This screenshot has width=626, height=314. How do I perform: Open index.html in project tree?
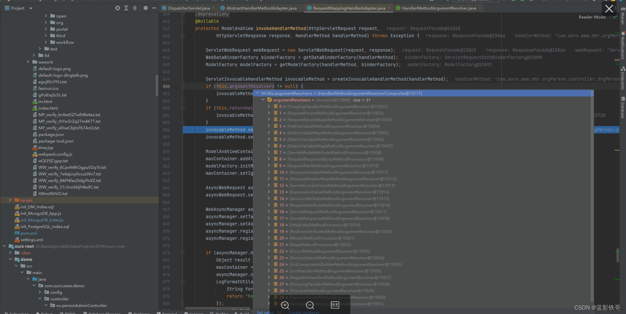point(48,108)
